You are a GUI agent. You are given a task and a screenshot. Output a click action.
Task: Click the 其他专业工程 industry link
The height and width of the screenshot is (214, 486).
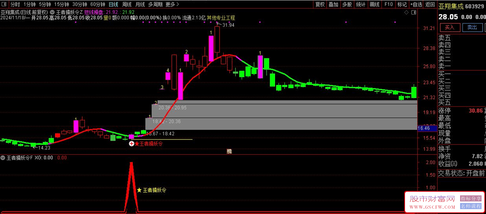pyautogui.click(x=221, y=18)
